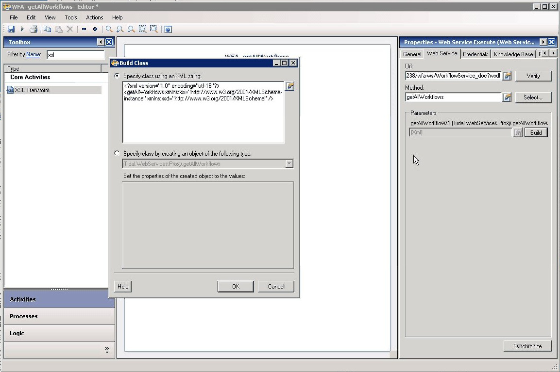560x372 pixels.
Task: Close the Properties panel
Action: [552, 42]
